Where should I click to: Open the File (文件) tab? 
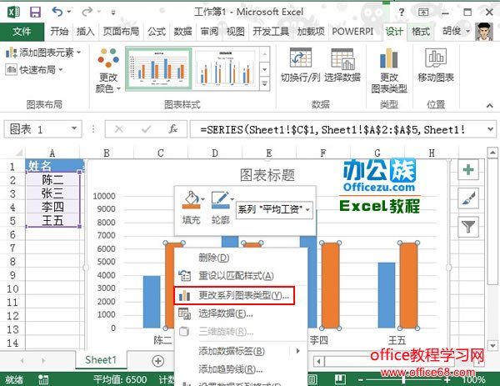coord(22,31)
